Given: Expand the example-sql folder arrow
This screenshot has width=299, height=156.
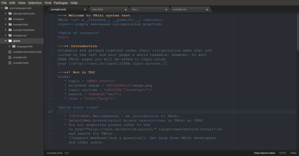Looking at the screenshot, I should [5, 35].
